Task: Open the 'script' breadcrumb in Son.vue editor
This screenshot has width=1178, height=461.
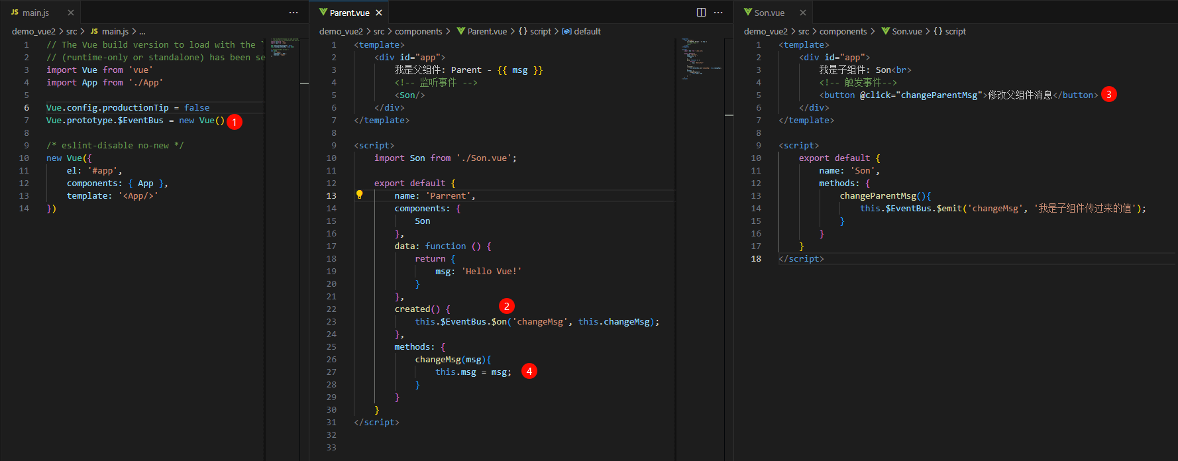Action: coord(955,31)
